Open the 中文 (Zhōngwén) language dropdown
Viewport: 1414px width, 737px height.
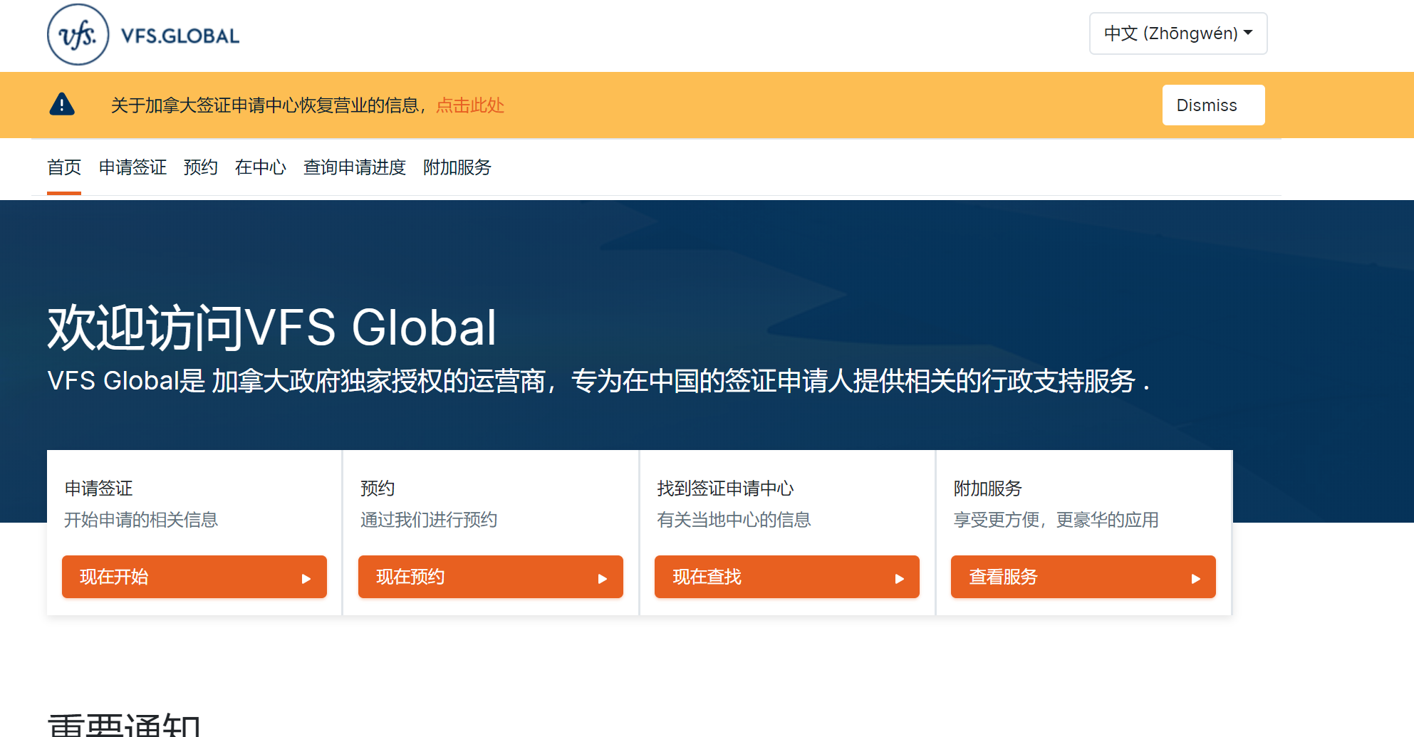(1178, 33)
